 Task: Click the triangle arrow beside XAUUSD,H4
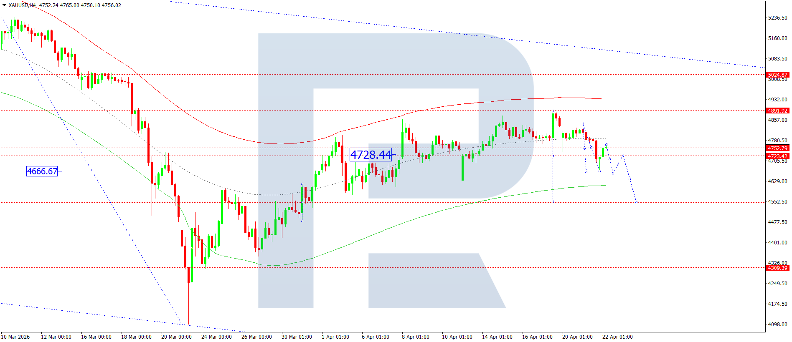tap(4, 5)
